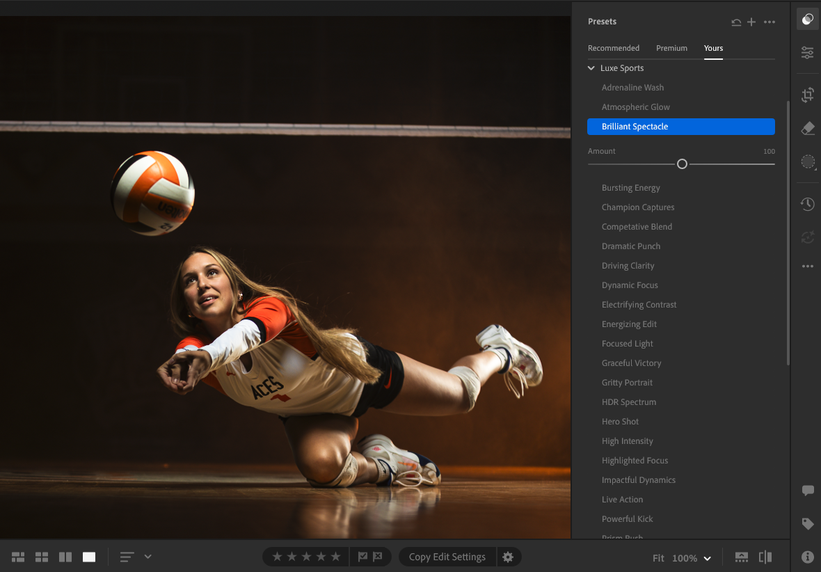
Task: Open the sort order dropdown
Action: [x=148, y=557]
